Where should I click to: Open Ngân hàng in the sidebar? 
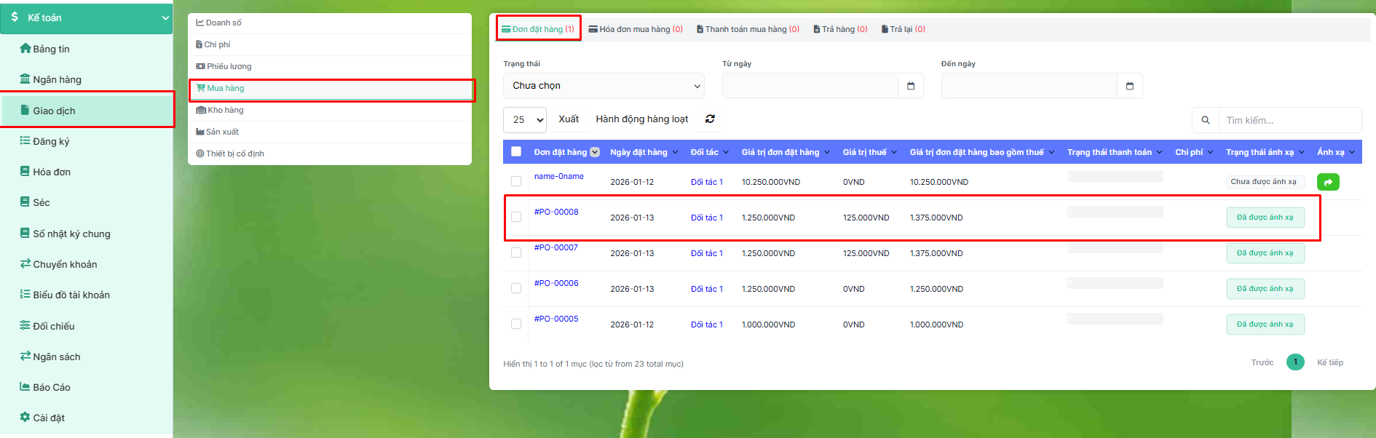[x=57, y=79]
